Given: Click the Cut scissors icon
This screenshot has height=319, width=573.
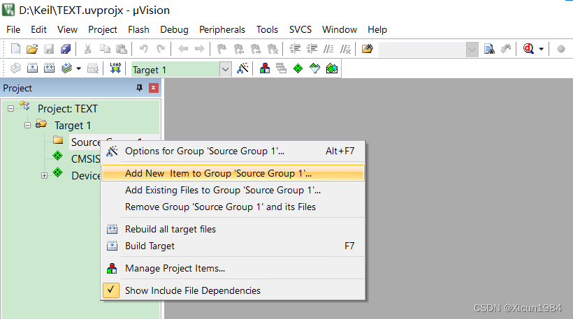Looking at the screenshot, I should click(88, 49).
